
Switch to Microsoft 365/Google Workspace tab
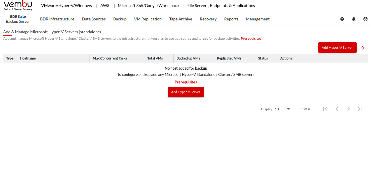click(148, 6)
